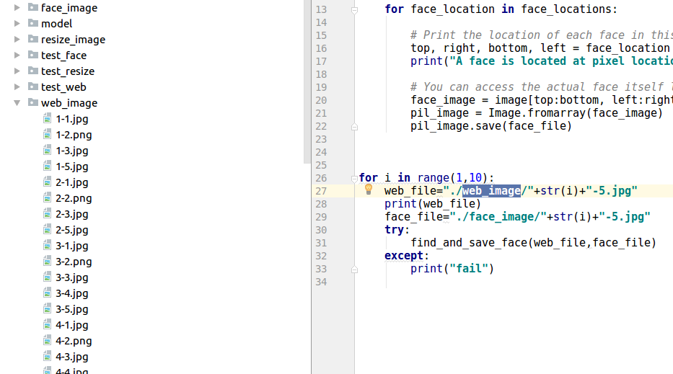Click the web_image folder icon
This screenshot has height=374, width=673.
[33, 102]
